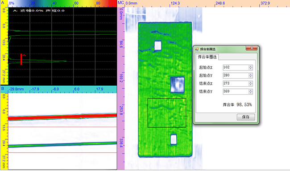Select the 焊合率圈选 tab

pos(207,57)
